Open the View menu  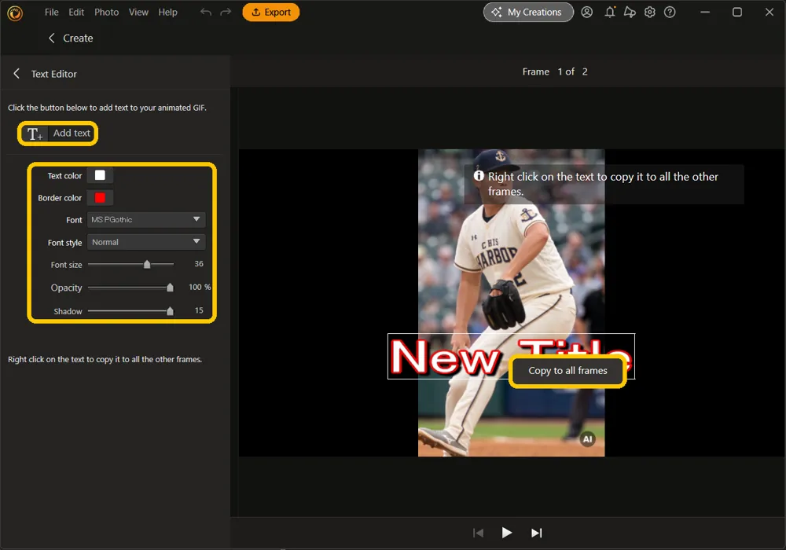point(138,12)
